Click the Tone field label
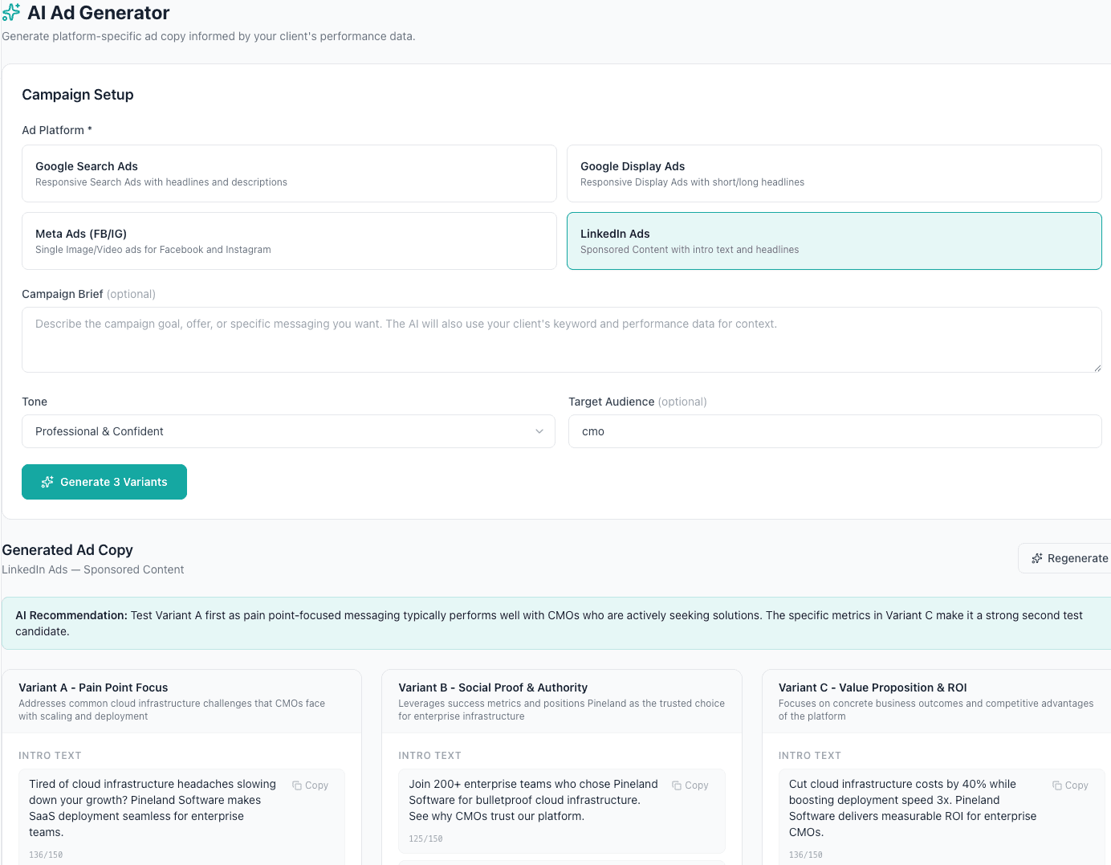This screenshot has width=1111, height=865. pyautogui.click(x=35, y=402)
